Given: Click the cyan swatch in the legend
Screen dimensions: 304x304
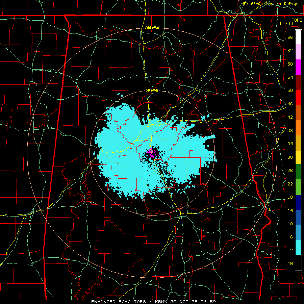Looking at the screenshot, I should pos(298,248).
